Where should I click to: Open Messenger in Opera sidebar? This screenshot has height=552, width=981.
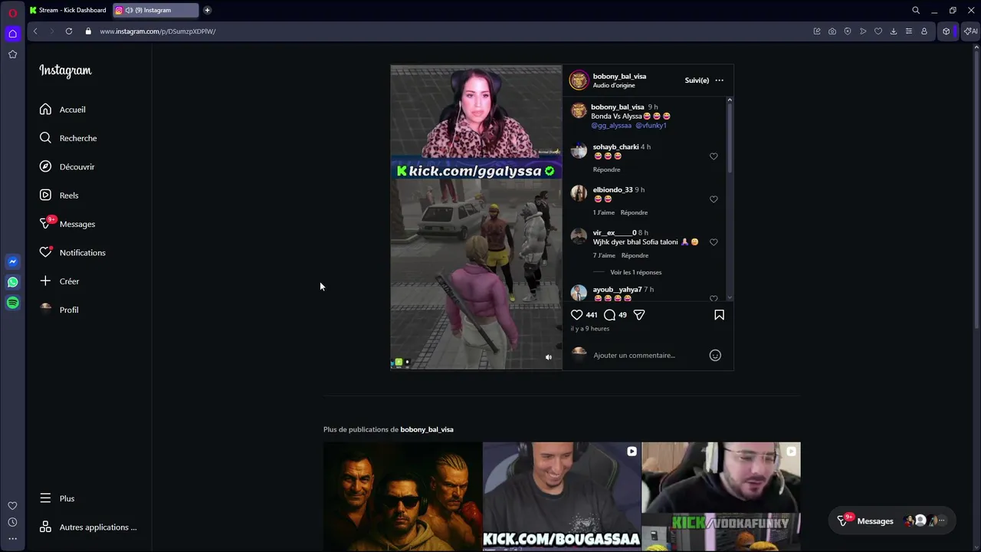(12, 261)
